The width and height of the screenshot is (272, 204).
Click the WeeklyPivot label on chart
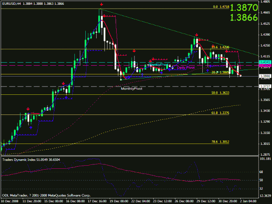[x=158, y=65]
